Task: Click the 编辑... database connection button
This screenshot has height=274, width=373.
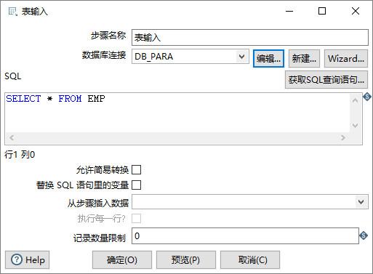Action: 268,58
